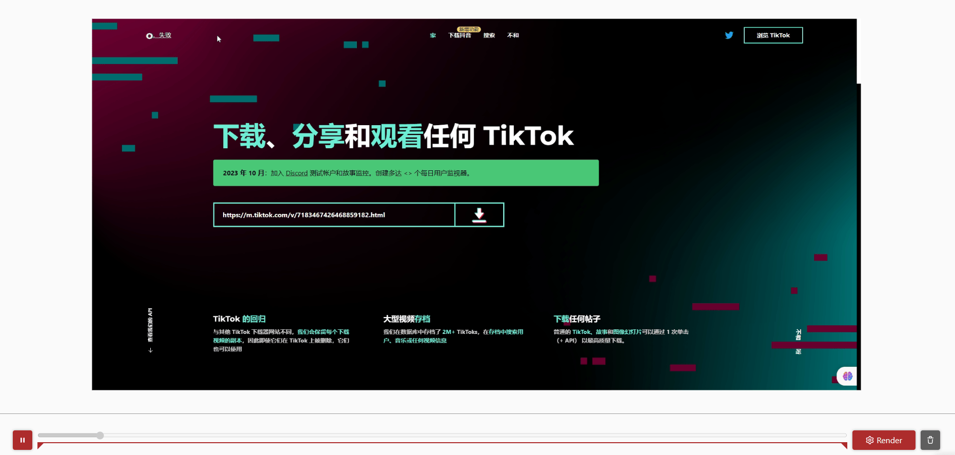Viewport: 955px width, 455px height.
Task: Select the 不和 item in the top navigation
Action: pyautogui.click(x=513, y=35)
